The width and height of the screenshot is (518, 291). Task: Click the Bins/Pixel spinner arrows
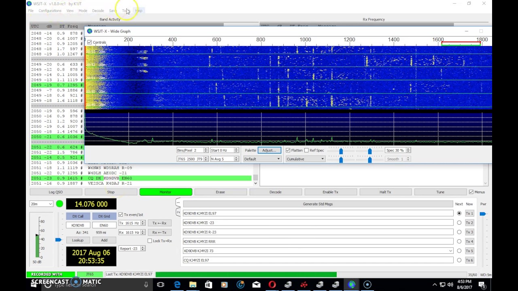pos(206,150)
